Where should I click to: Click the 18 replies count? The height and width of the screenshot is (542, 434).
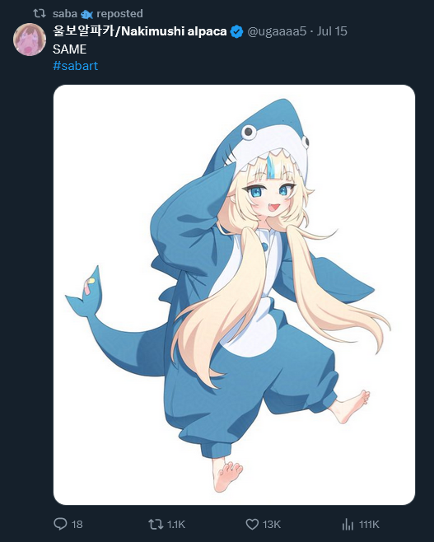click(x=77, y=525)
